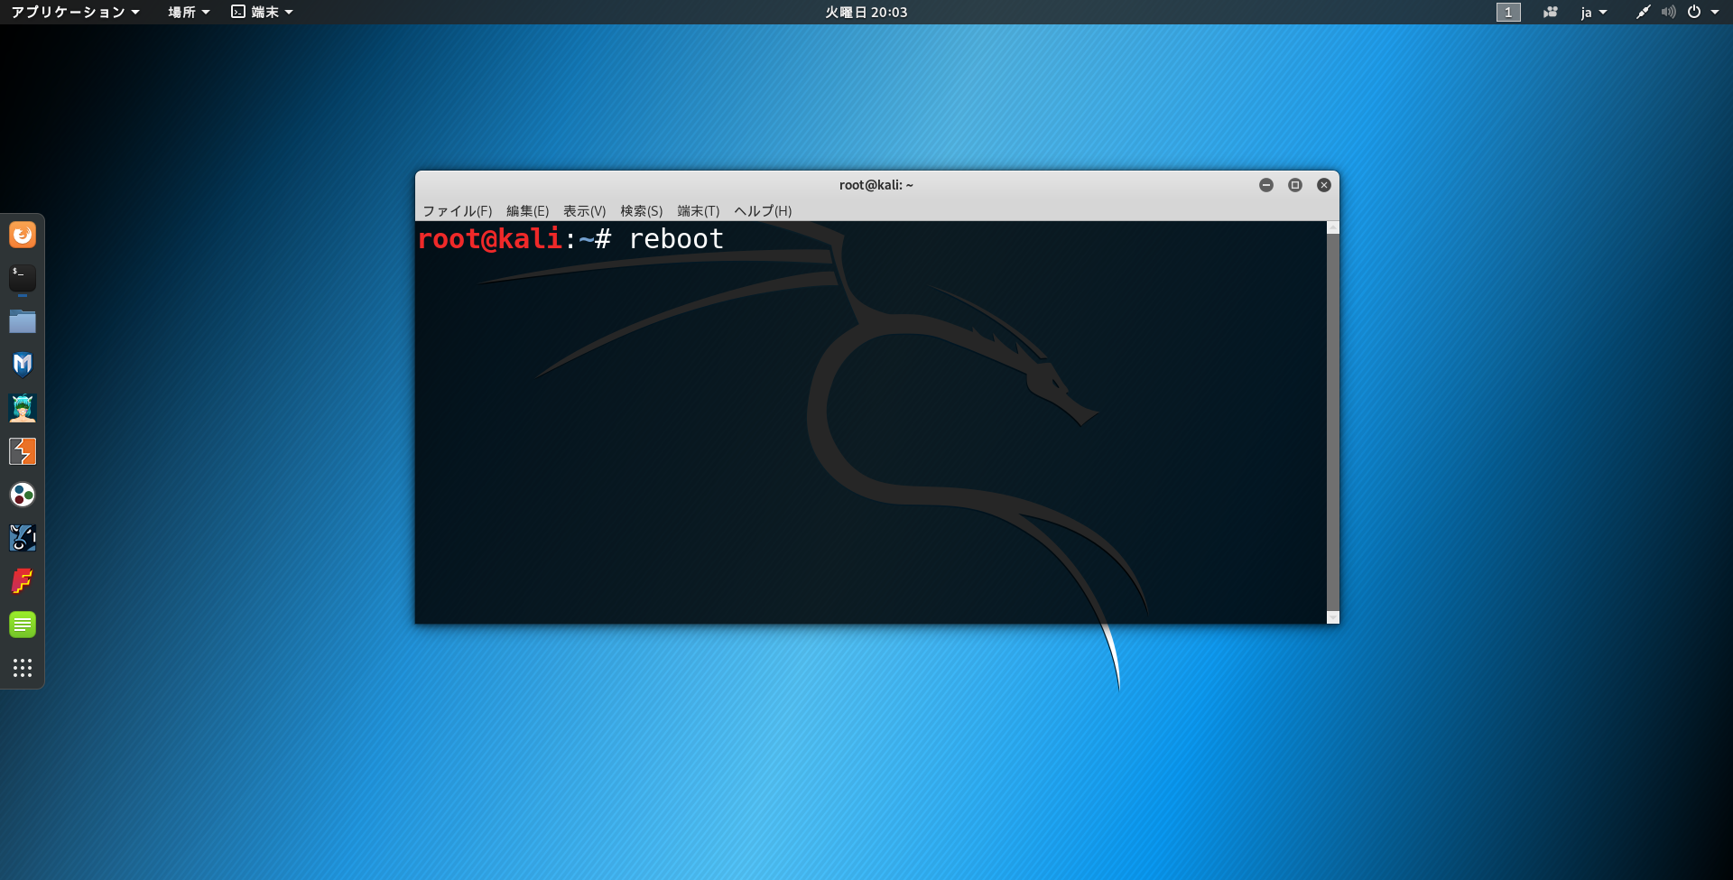The image size is (1733, 880).
Task: Open ヘルプ(H) menu in terminal
Action: pyautogui.click(x=763, y=210)
